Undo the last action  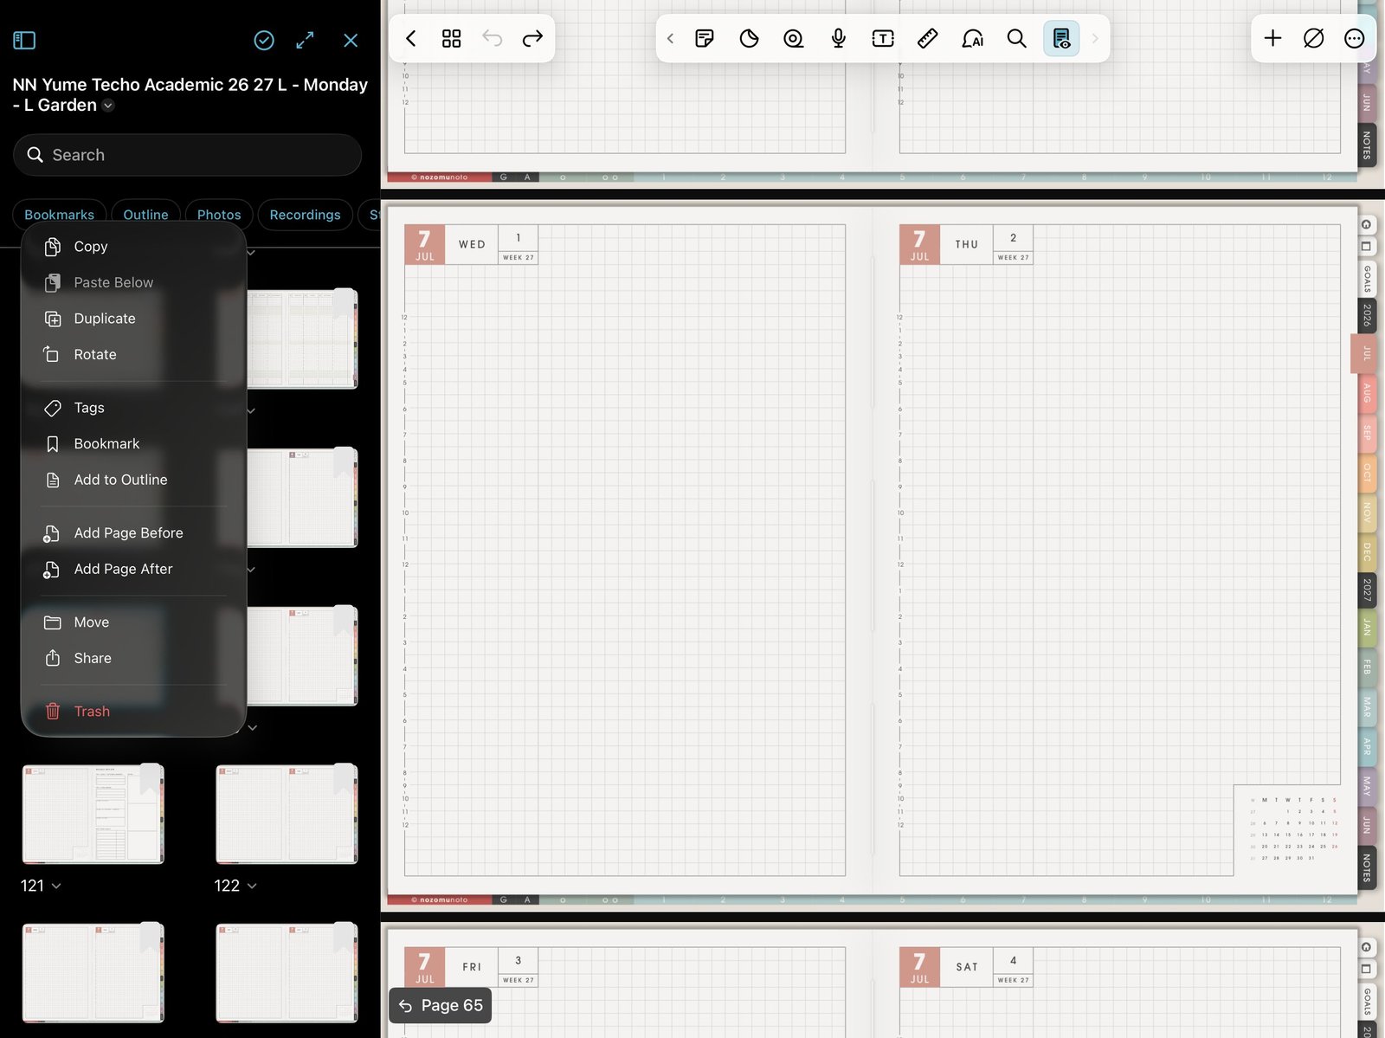click(x=492, y=38)
